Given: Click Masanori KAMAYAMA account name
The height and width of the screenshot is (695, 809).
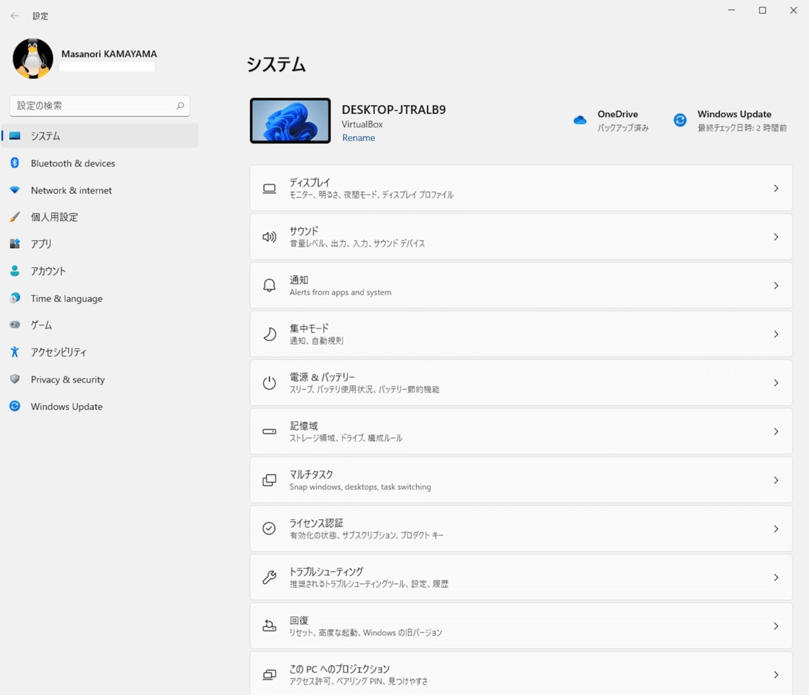Looking at the screenshot, I should (x=109, y=54).
